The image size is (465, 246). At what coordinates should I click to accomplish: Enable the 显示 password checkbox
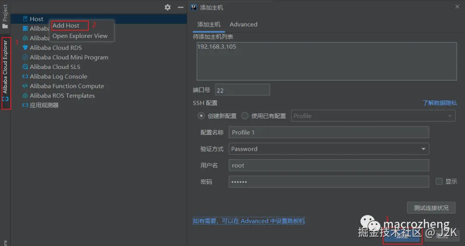pos(439,181)
